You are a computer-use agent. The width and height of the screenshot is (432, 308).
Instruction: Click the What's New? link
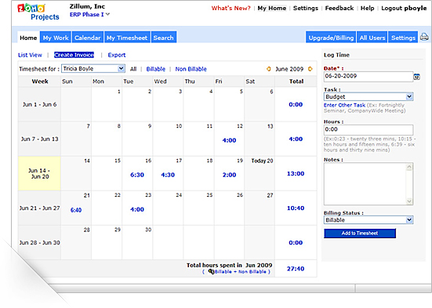click(x=231, y=9)
